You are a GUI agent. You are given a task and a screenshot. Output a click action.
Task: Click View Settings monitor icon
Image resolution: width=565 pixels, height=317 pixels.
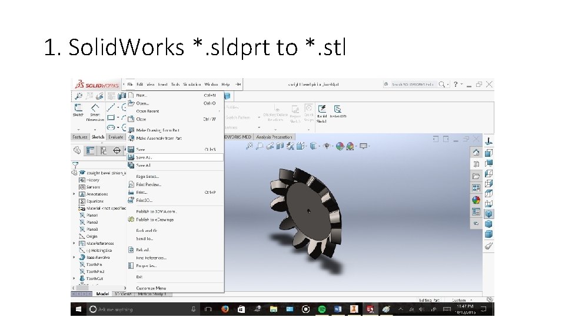pyautogui.click(x=363, y=146)
